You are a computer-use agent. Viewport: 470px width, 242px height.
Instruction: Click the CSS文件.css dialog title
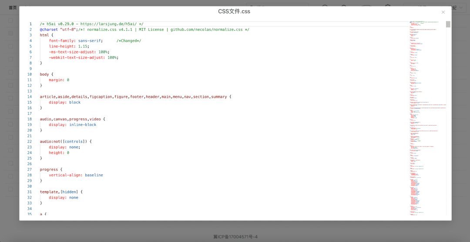click(x=234, y=11)
